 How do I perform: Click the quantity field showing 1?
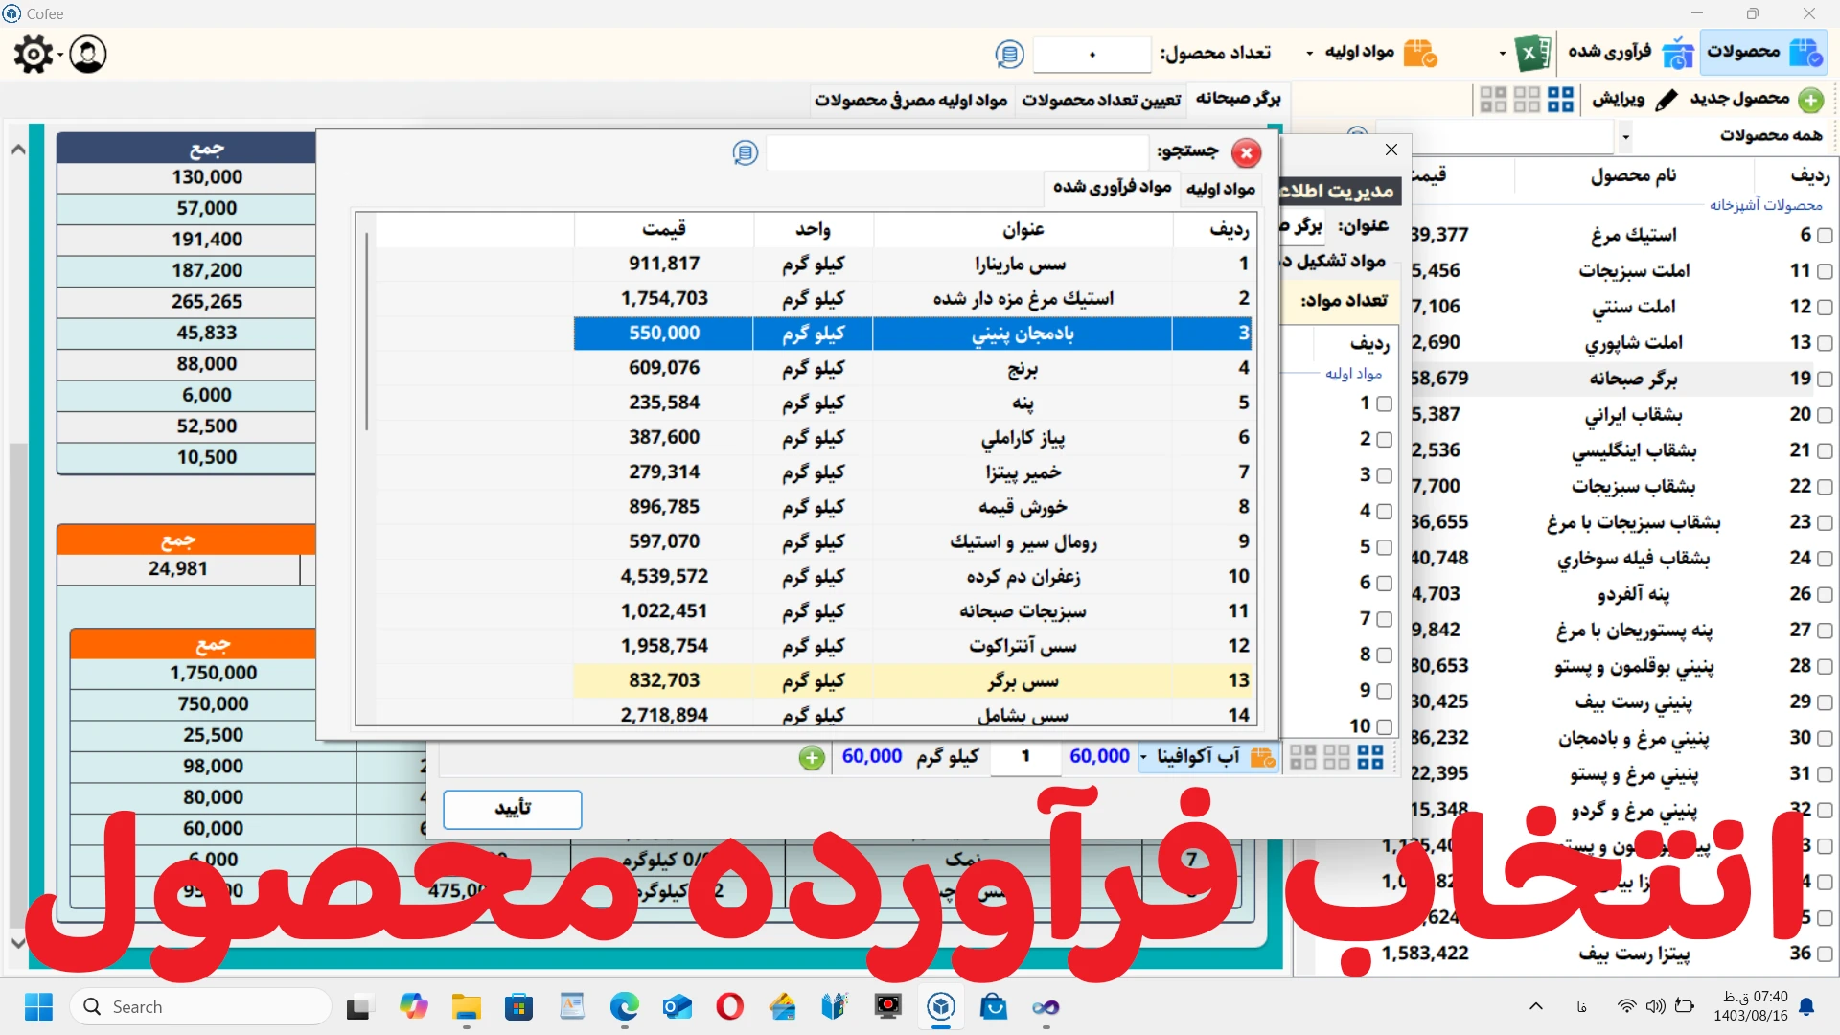(1025, 757)
